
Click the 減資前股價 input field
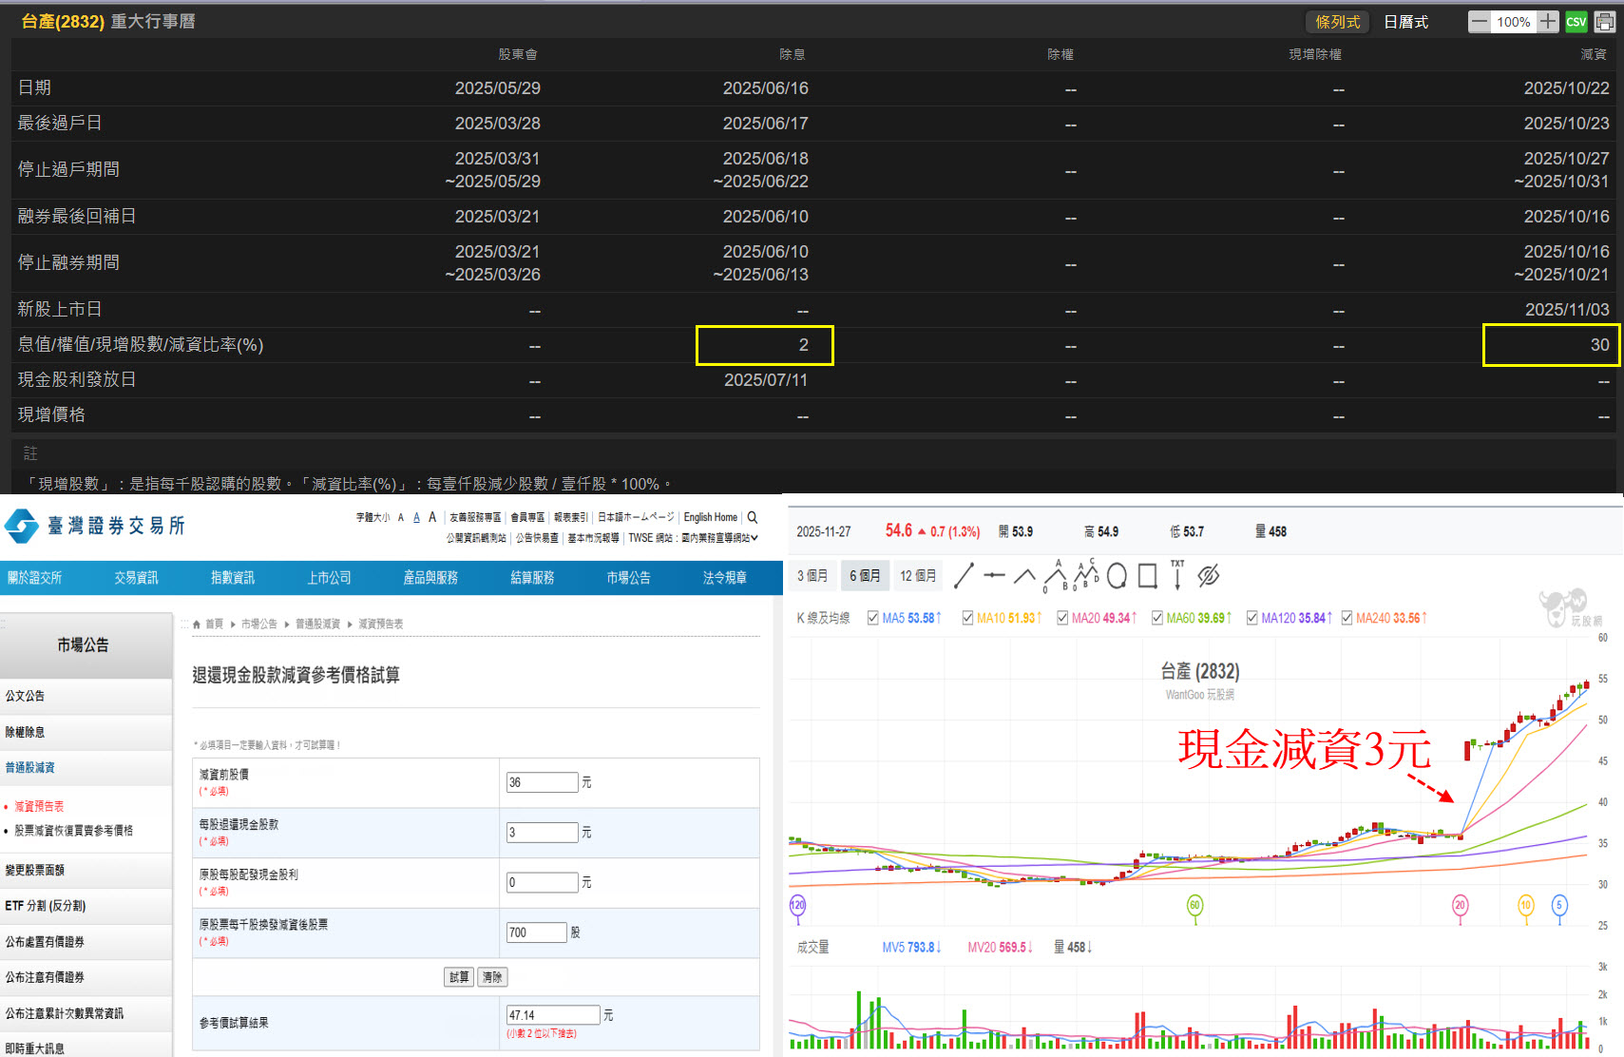(542, 782)
